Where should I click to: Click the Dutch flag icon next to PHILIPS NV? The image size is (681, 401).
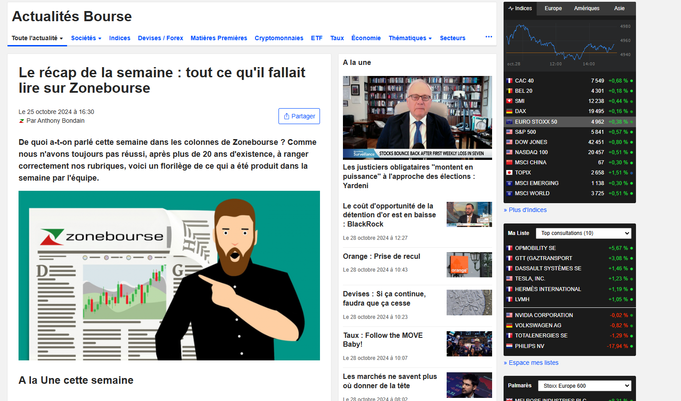pyautogui.click(x=509, y=346)
